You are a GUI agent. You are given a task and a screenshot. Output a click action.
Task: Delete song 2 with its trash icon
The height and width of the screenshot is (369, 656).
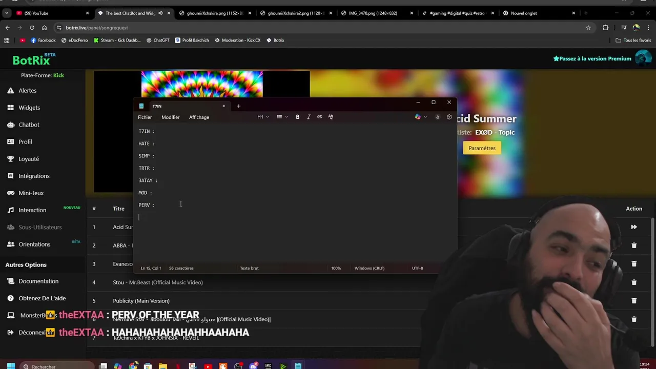[634, 245]
